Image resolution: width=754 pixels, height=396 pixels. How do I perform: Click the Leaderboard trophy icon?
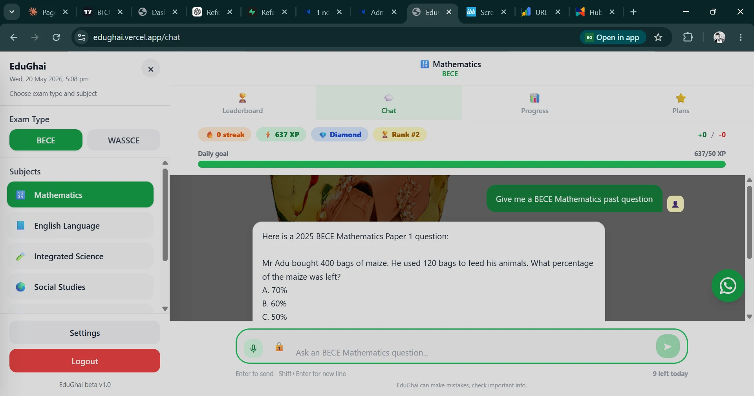(242, 98)
